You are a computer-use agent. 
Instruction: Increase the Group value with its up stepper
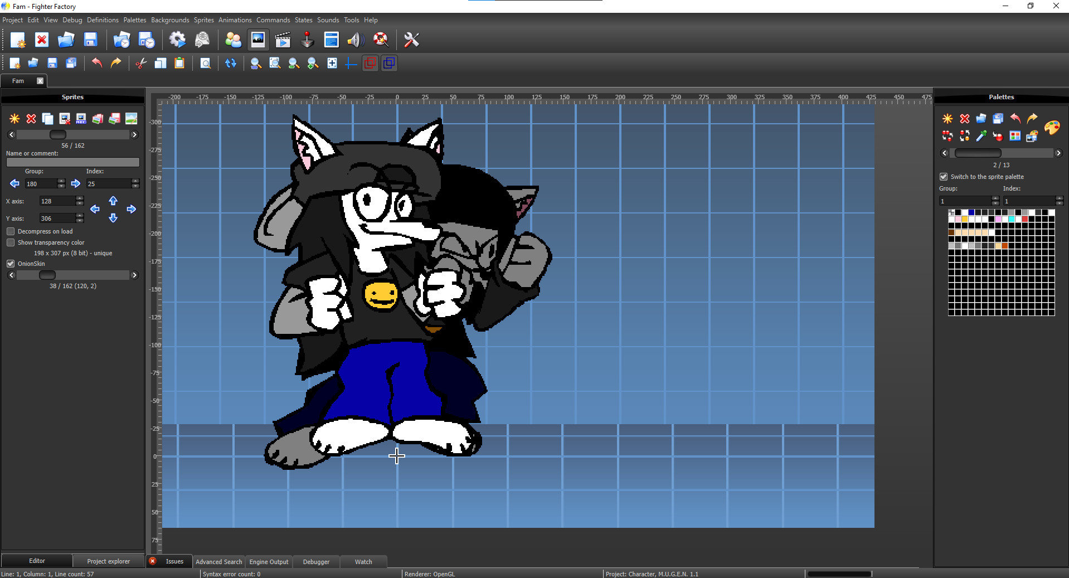coord(61,181)
